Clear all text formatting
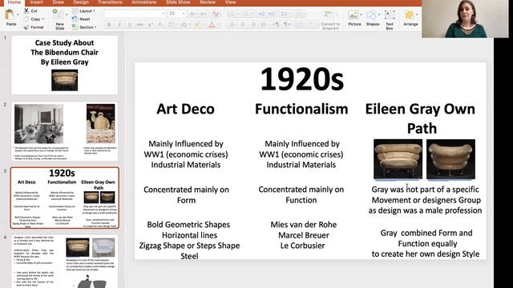 [216, 14]
